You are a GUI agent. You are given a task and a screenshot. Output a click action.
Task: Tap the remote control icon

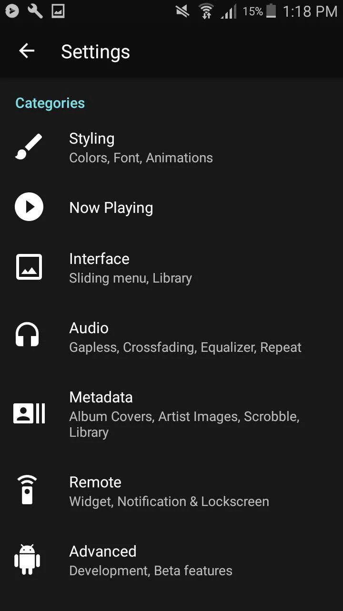point(27,490)
